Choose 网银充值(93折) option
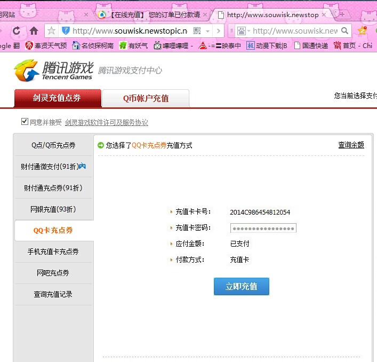The width and height of the screenshot is (377, 362). point(53,209)
